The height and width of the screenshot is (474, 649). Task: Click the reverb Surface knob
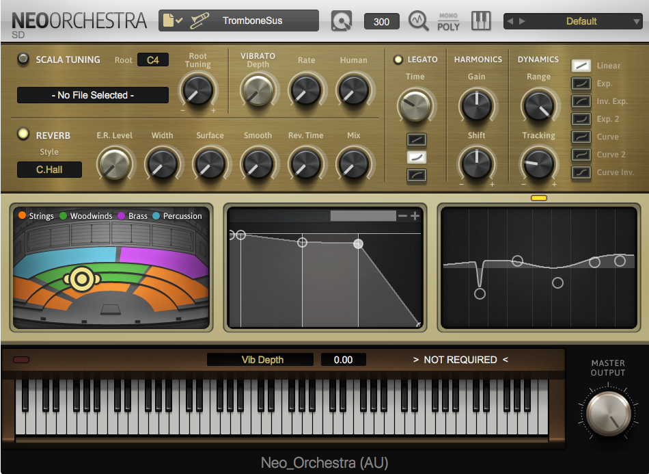pos(210,164)
